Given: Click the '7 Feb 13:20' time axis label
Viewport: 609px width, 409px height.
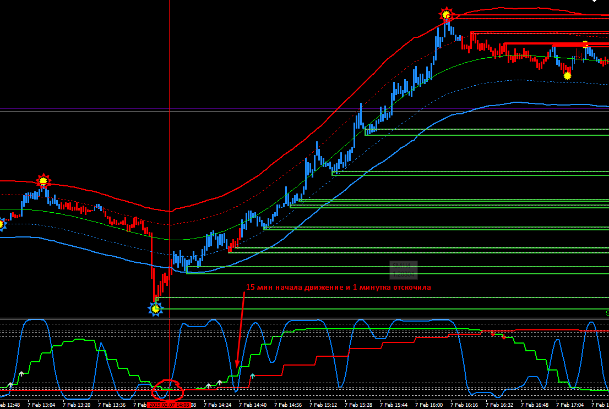Looking at the screenshot, I should pos(77,405).
